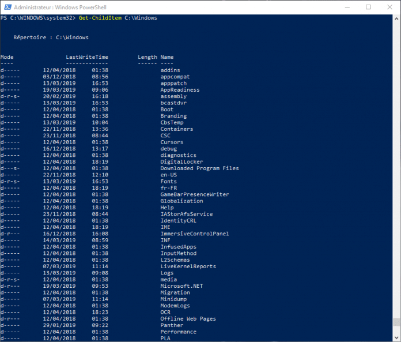The width and height of the screenshot is (401, 342).
Task: Click the 'Microsoft.NET' folder name
Action: tap(181, 286)
